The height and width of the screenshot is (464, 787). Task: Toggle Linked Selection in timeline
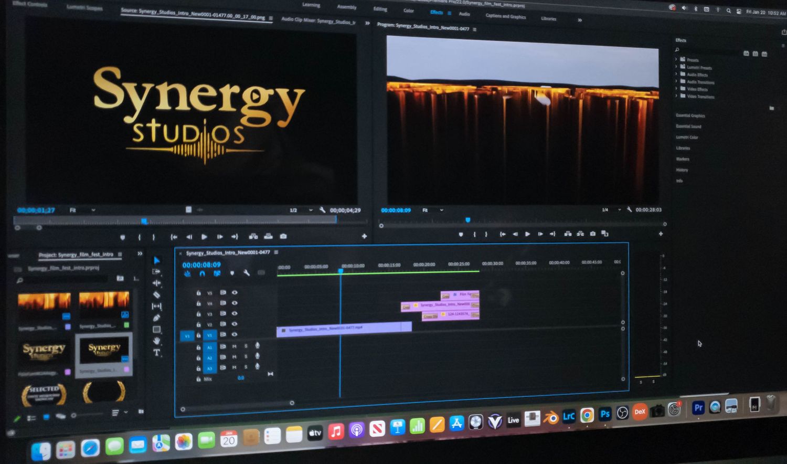pos(217,273)
